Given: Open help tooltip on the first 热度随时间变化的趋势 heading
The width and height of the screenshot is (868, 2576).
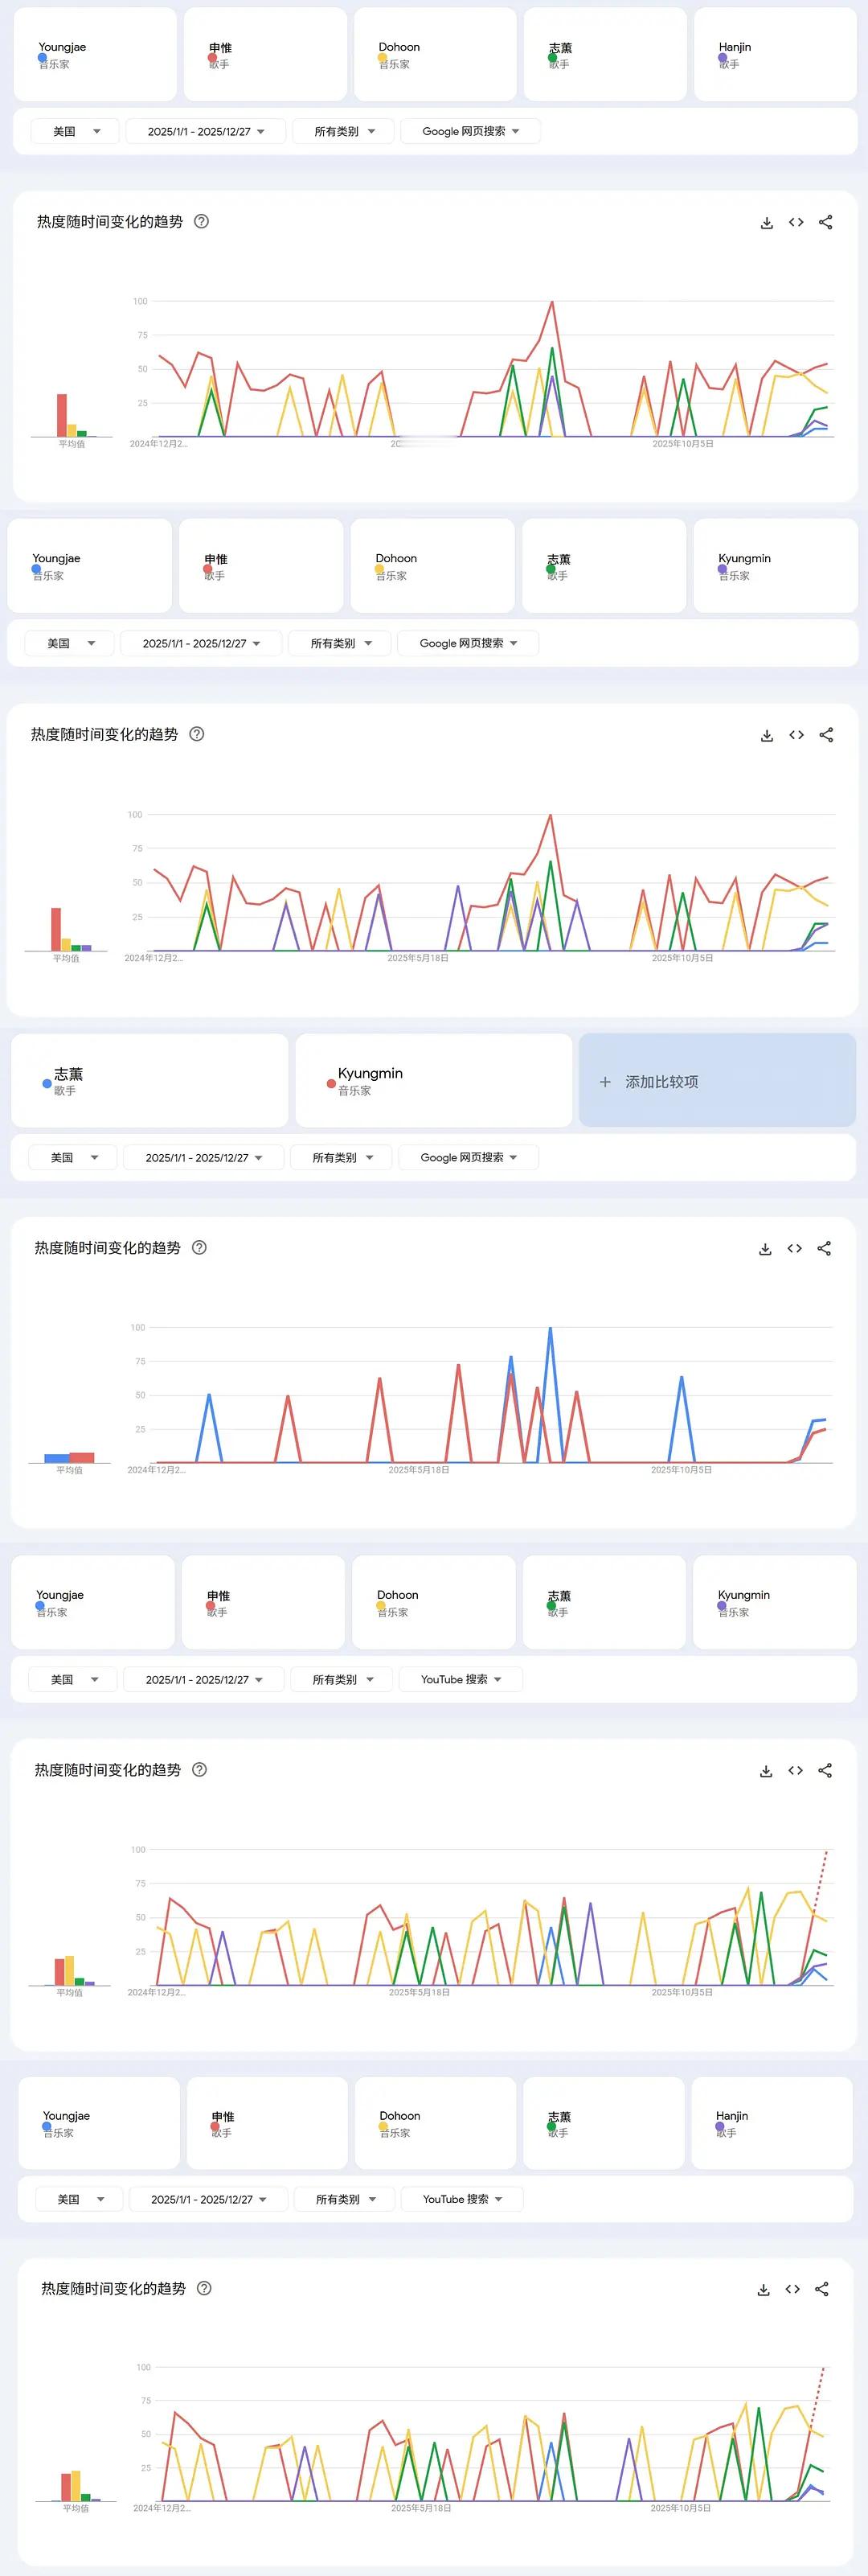Looking at the screenshot, I should pos(201,222).
